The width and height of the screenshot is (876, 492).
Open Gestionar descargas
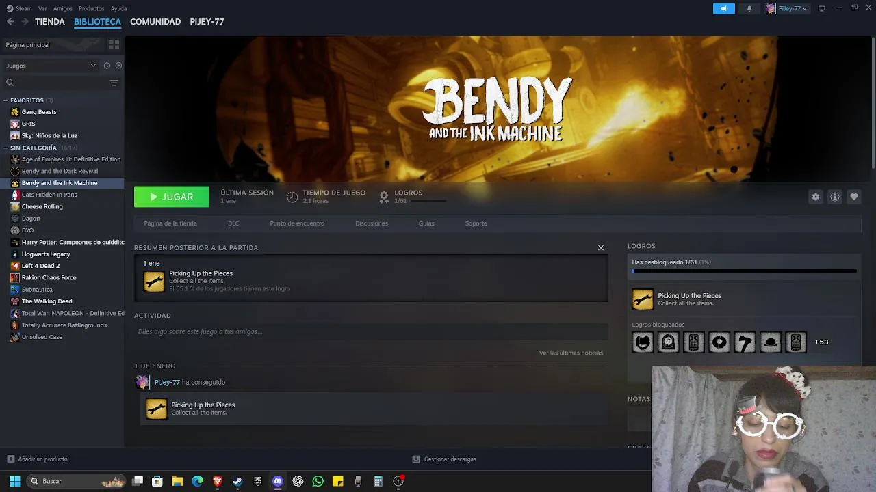pos(444,459)
